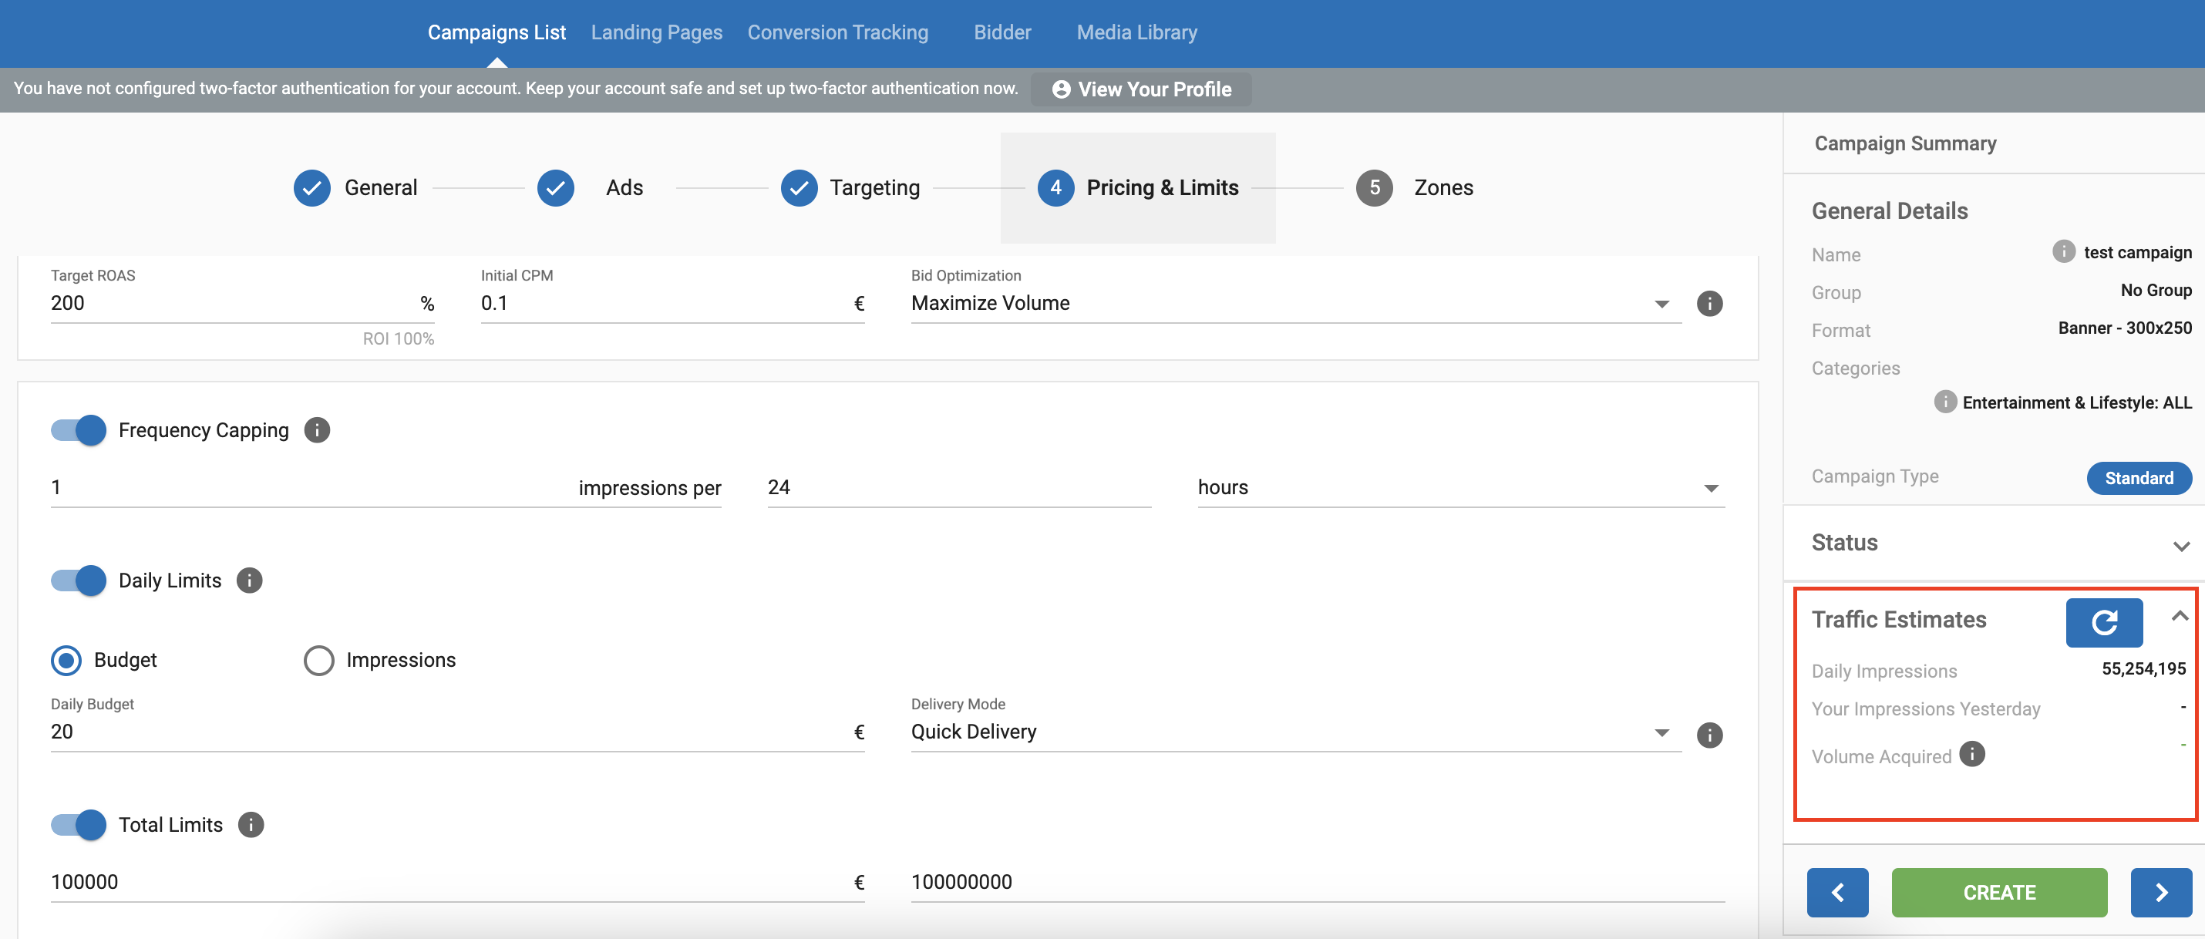Refresh the Traffic Estimates

[x=2103, y=621]
